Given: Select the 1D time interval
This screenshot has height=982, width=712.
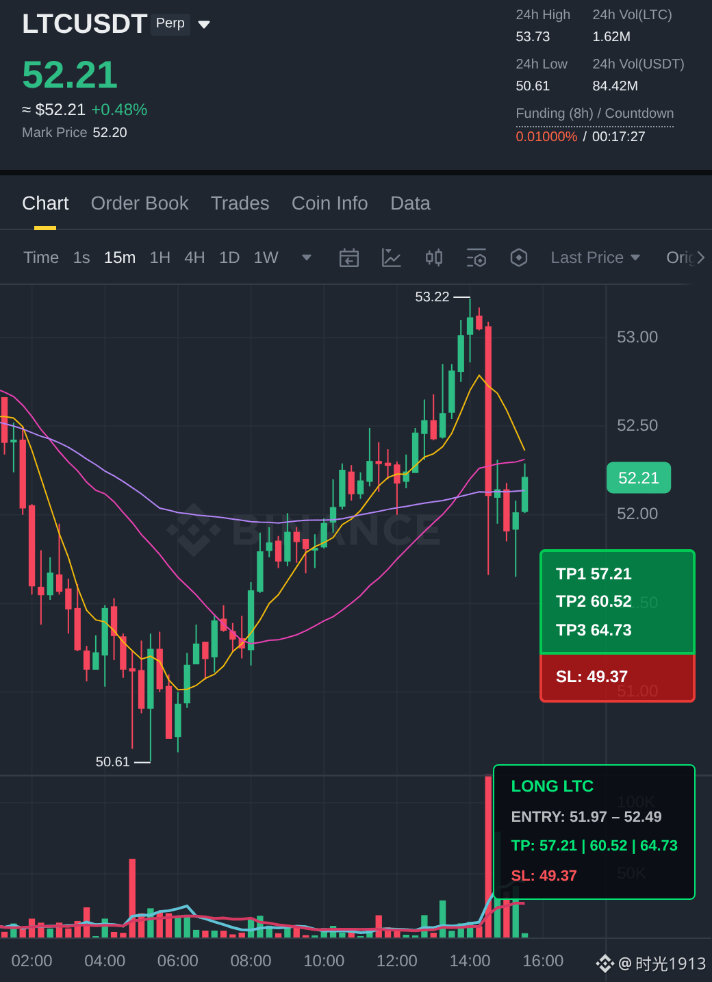Looking at the screenshot, I should tap(229, 257).
